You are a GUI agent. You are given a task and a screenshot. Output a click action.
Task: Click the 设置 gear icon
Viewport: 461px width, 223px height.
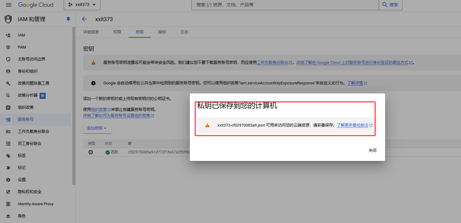coord(8,180)
